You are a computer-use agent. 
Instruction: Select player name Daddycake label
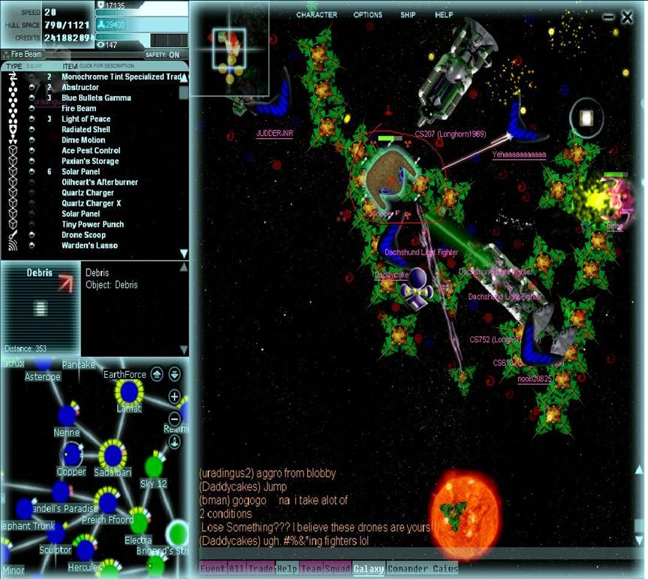point(392,276)
